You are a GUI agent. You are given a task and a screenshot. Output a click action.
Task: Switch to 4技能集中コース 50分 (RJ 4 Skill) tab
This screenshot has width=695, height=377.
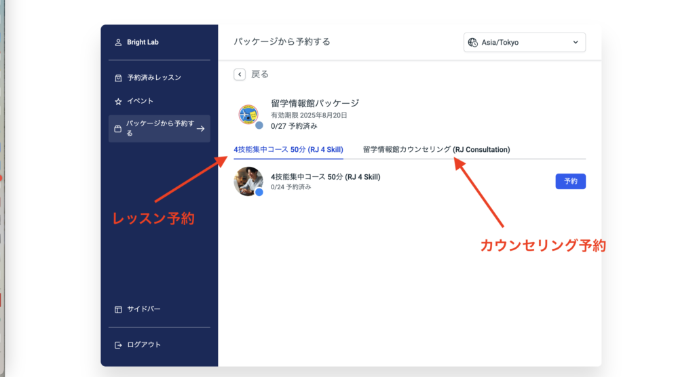pos(288,149)
